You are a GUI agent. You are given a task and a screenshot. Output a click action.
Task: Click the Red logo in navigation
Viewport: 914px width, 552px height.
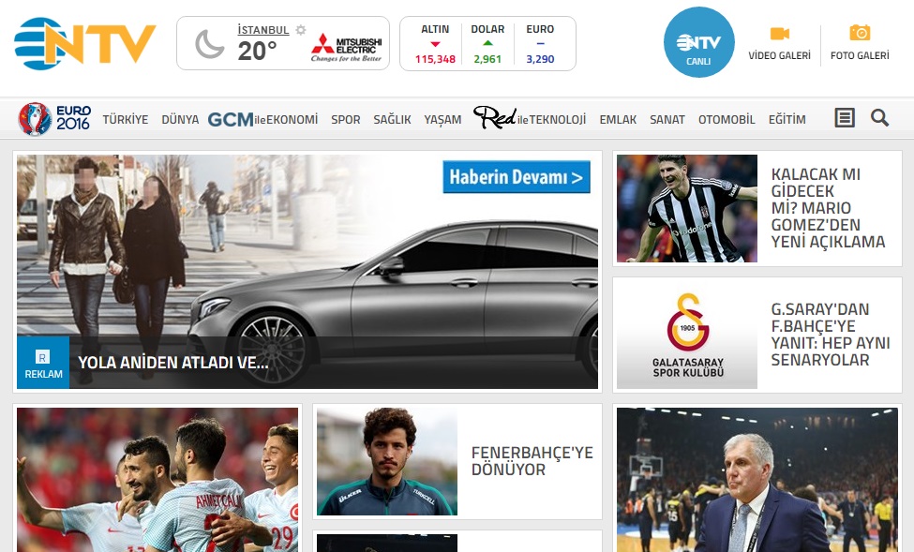click(x=495, y=118)
